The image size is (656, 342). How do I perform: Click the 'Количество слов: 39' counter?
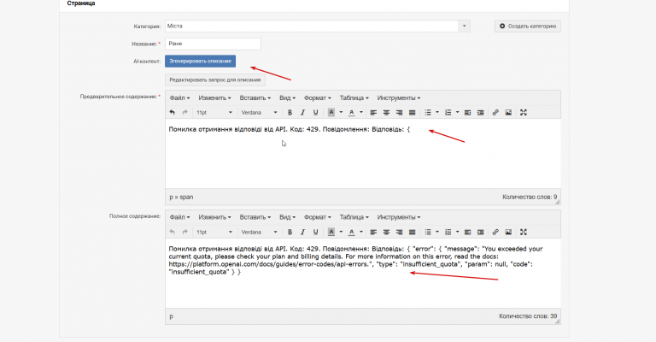coord(528,316)
